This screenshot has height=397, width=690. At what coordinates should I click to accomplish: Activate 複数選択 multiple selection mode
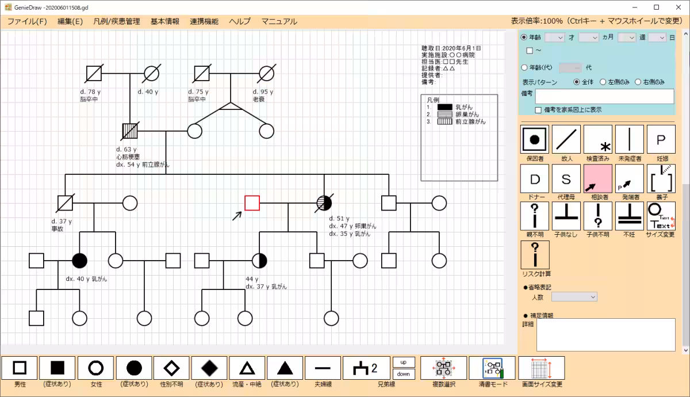[x=443, y=368]
